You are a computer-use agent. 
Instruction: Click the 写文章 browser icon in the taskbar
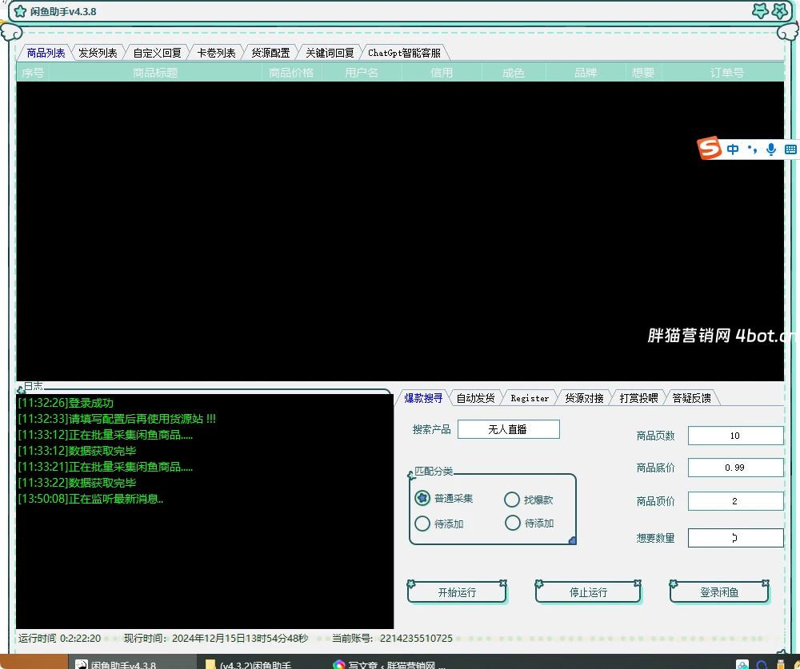tap(335, 663)
